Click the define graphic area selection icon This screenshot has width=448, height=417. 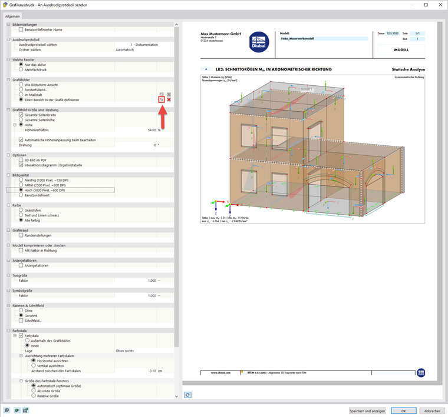(162, 99)
